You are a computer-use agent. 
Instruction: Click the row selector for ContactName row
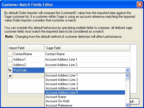[x=10, y=54]
